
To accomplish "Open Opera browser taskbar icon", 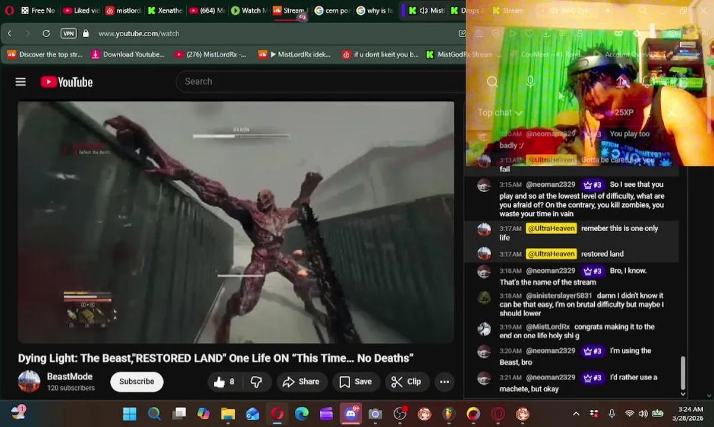I will pos(278,413).
